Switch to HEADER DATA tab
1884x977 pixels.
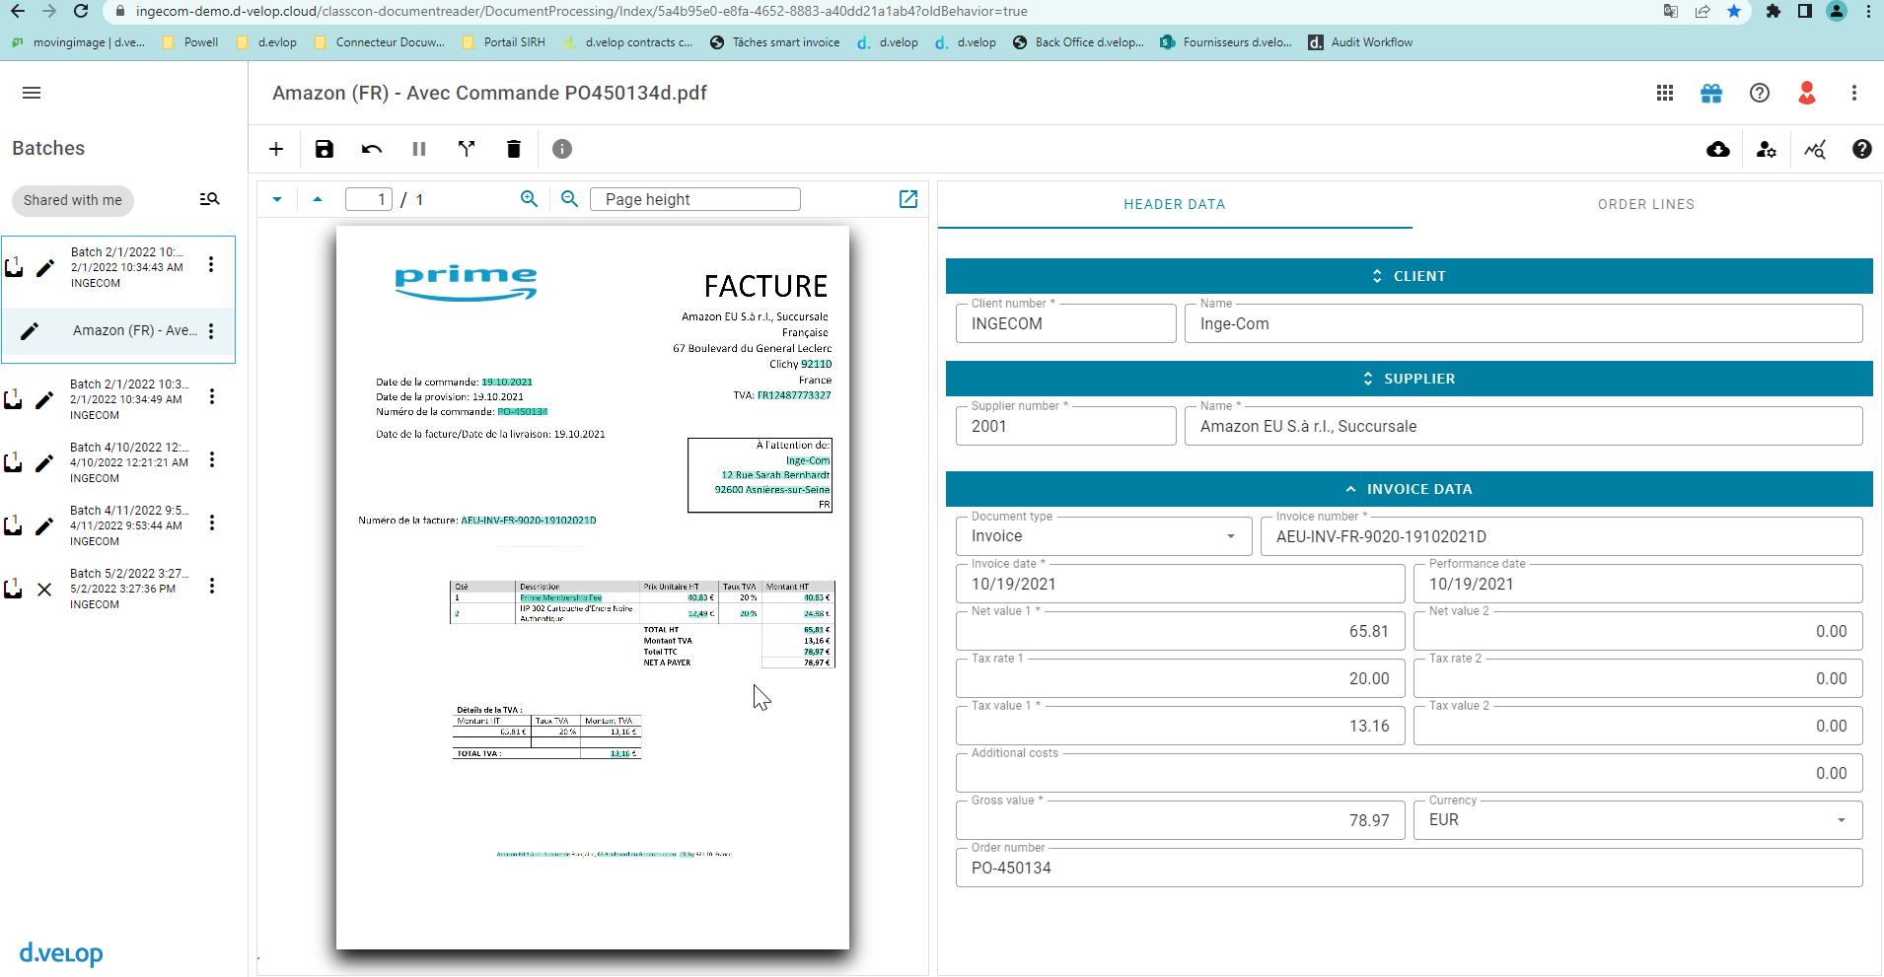(x=1175, y=204)
